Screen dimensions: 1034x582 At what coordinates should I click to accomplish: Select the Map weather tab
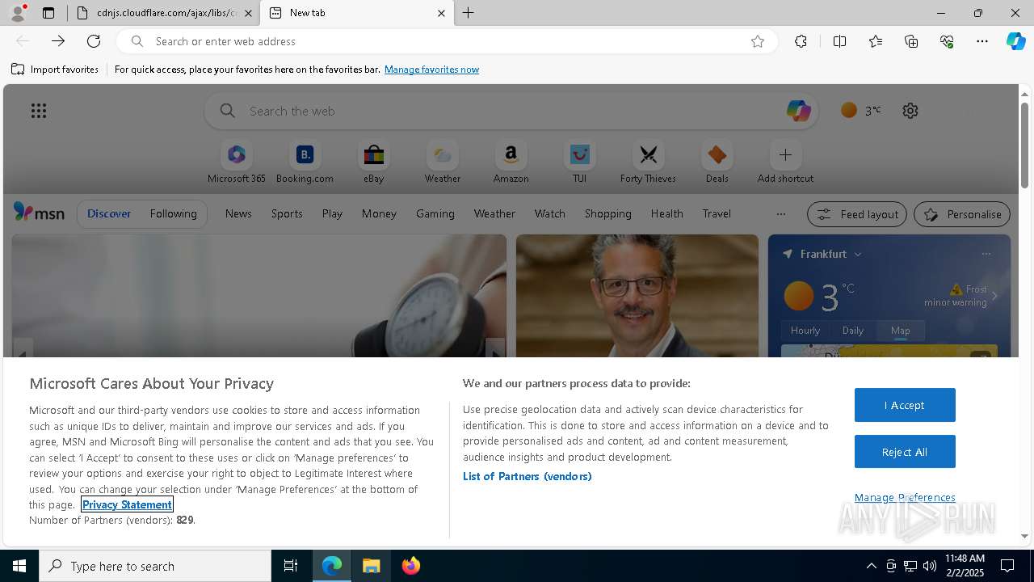901,330
